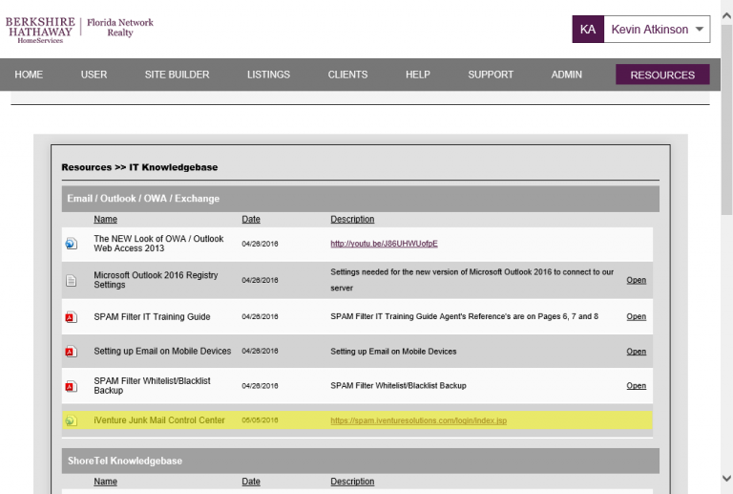This screenshot has width=733, height=494.
Task: Click the PDF icon for SPAM Filter IT Training Guide
Action: tap(71, 317)
